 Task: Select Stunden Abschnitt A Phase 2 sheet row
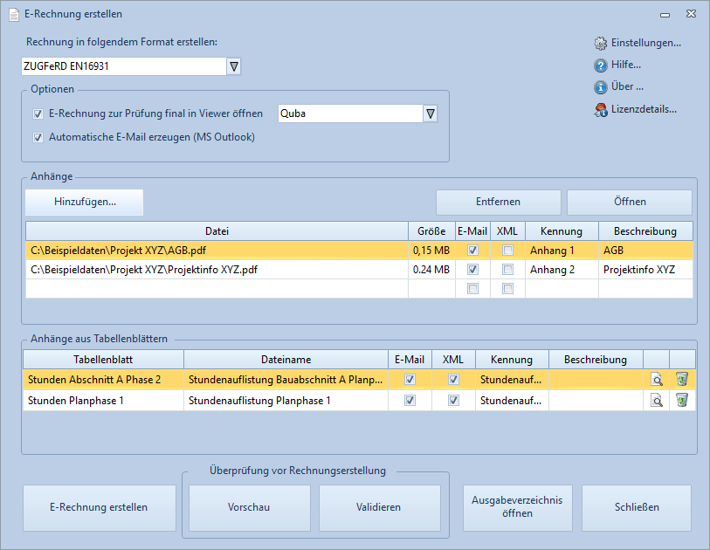(x=103, y=380)
